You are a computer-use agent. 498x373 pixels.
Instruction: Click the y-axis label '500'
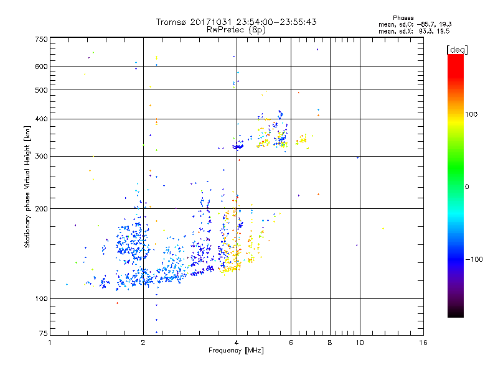pyautogui.click(x=41, y=90)
